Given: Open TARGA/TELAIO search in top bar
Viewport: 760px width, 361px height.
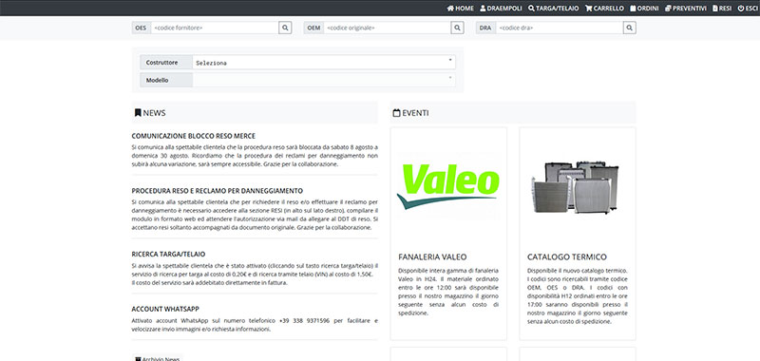Looking at the screenshot, I should pos(553,9).
